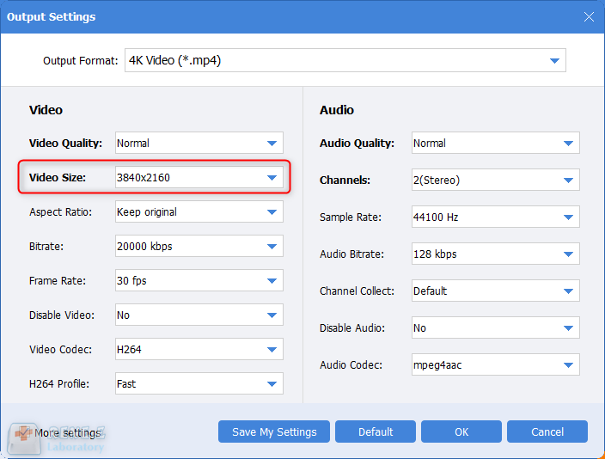Click the Save My Settings button
The width and height of the screenshot is (605, 459).
(274, 431)
